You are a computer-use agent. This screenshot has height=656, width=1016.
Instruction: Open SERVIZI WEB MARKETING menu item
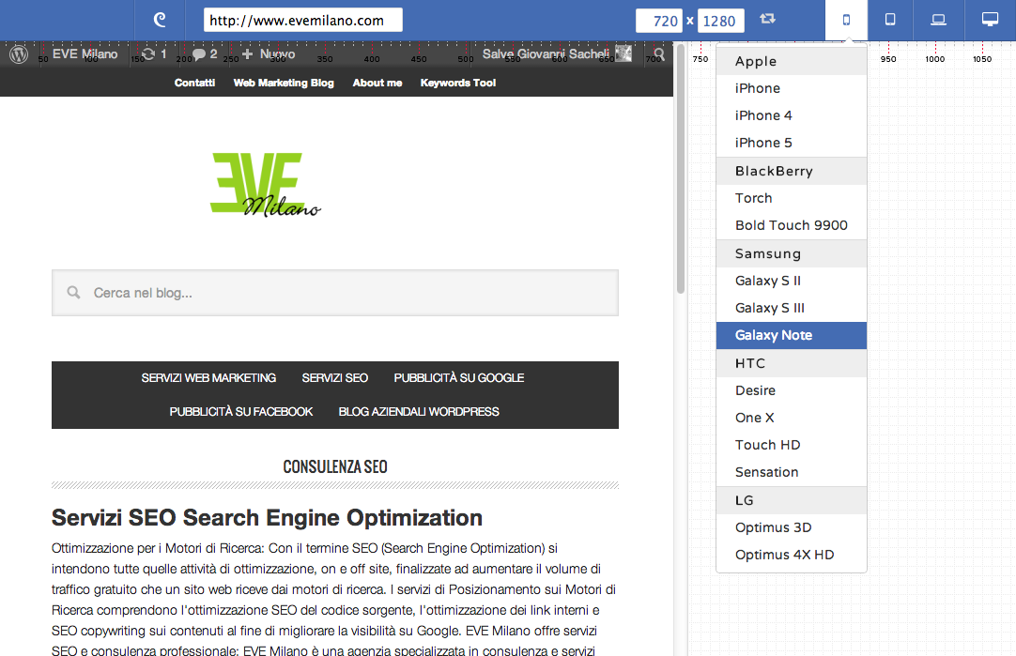point(208,378)
